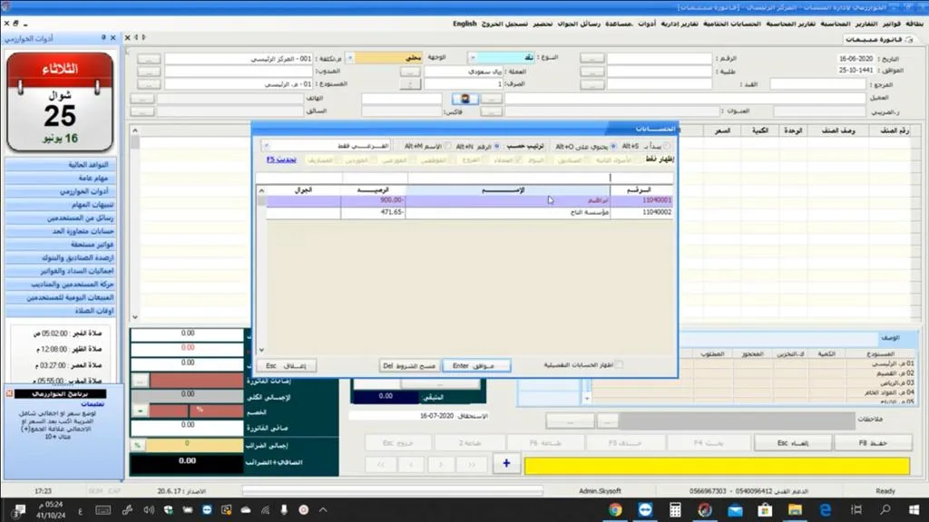Click the blue plus button beside the yellow bar
This screenshot has width=929, height=522.
click(x=506, y=464)
